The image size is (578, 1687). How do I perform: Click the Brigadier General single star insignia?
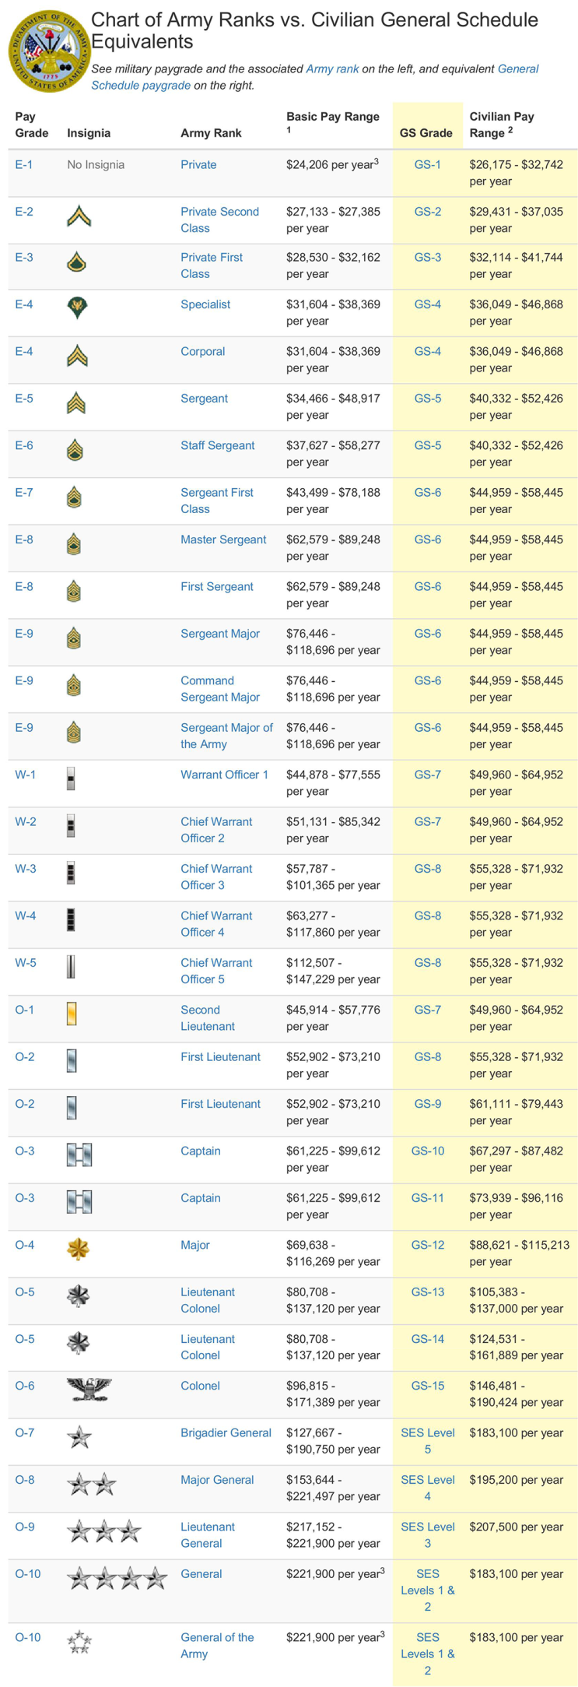79,1436
